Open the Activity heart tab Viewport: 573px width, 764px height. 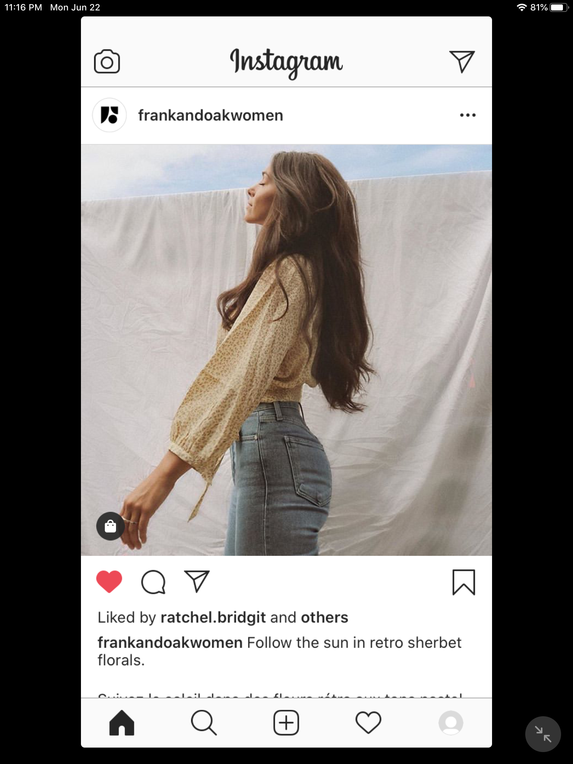coord(368,723)
